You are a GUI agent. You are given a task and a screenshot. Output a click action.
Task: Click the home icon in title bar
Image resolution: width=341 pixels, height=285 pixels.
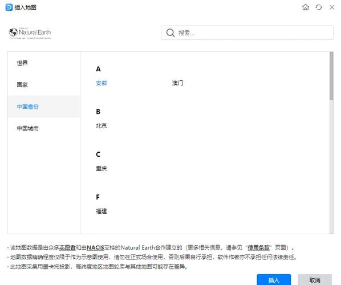pyautogui.click(x=306, y=7)
